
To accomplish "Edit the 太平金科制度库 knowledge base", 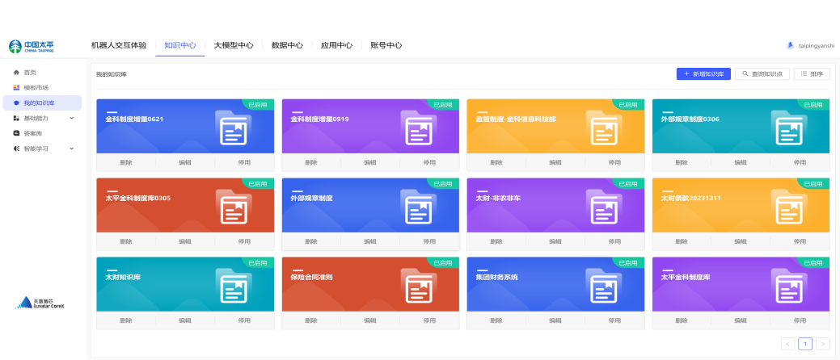I will click(x=741, y=320).
